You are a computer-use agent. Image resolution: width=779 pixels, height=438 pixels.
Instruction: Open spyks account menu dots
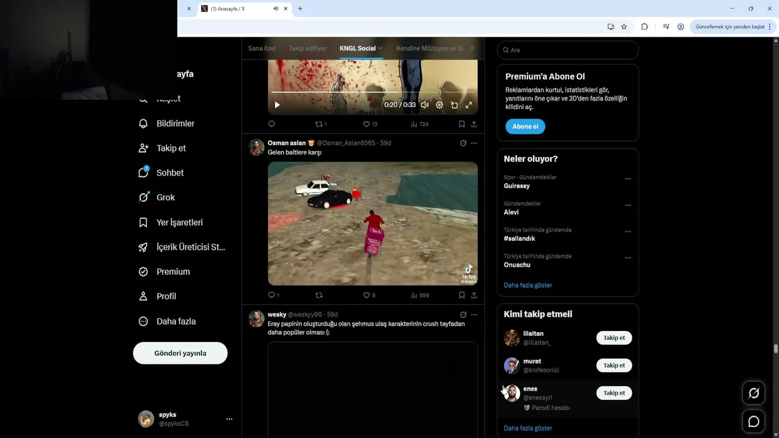[x=229, y=419]
